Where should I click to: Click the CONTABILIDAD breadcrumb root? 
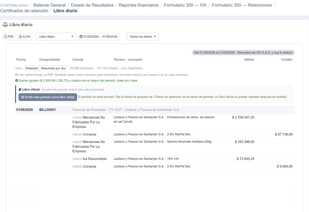point(14,5)
